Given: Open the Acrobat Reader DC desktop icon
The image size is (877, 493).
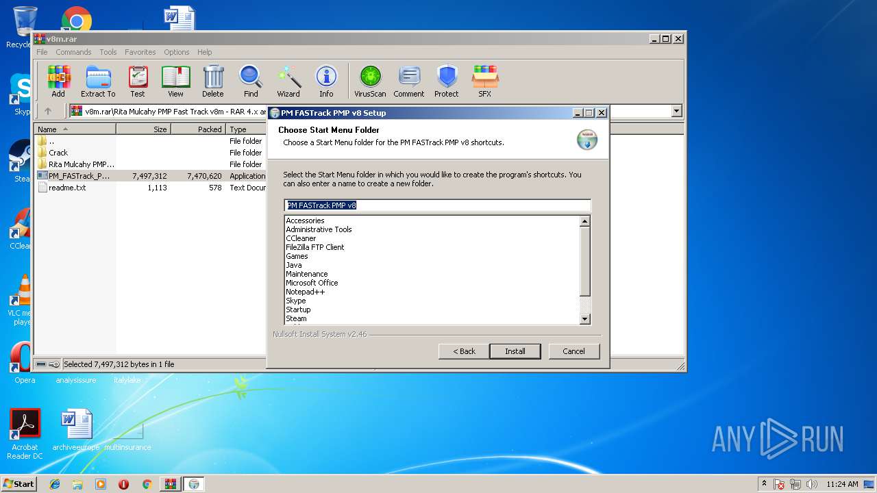Looking at the screenshot, I should coord(25,433).
